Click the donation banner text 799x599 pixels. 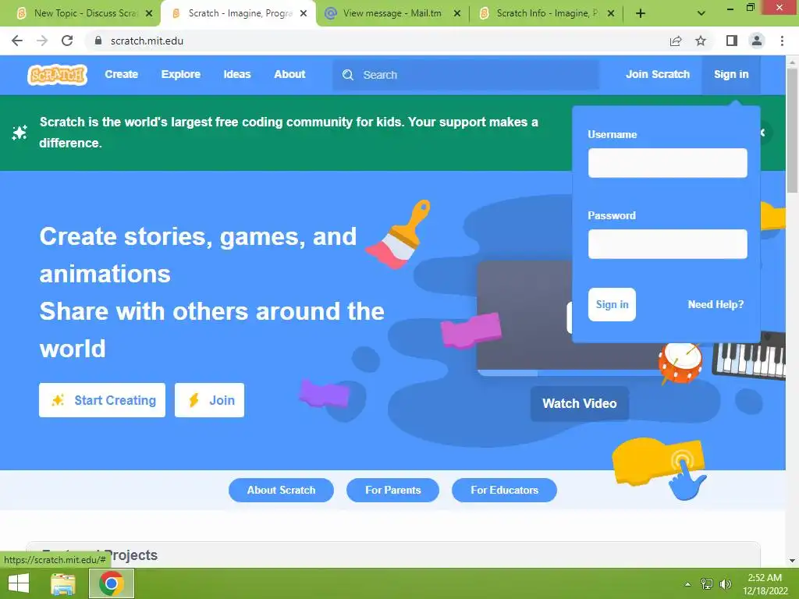[x=289, y=133]
